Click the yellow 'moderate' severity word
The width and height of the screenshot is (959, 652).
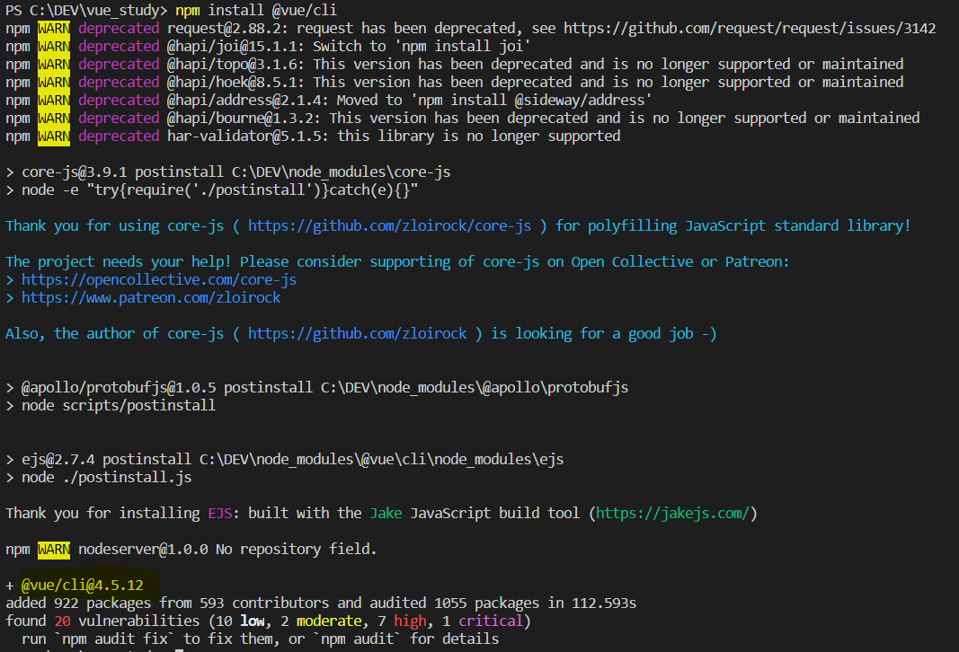(329, 621)
